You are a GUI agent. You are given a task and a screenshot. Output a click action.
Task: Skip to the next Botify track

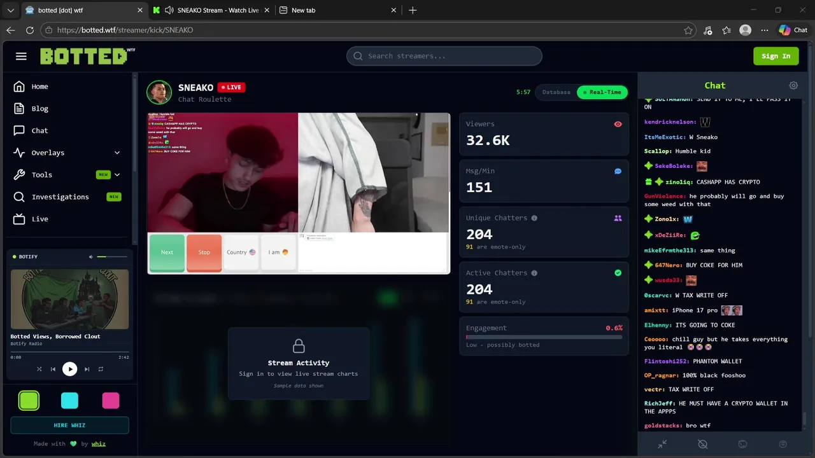point(87,369)
